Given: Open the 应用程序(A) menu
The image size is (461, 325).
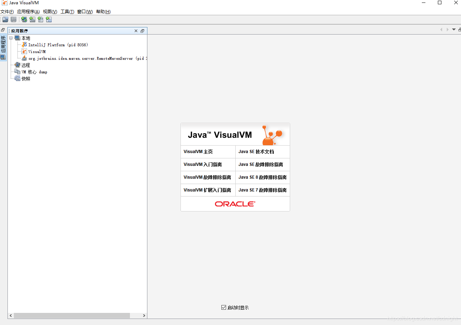Looking at the screenshot, I should click(x=28, y=12).
